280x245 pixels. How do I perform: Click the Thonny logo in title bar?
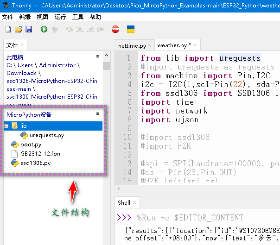[x=6, y=6]
